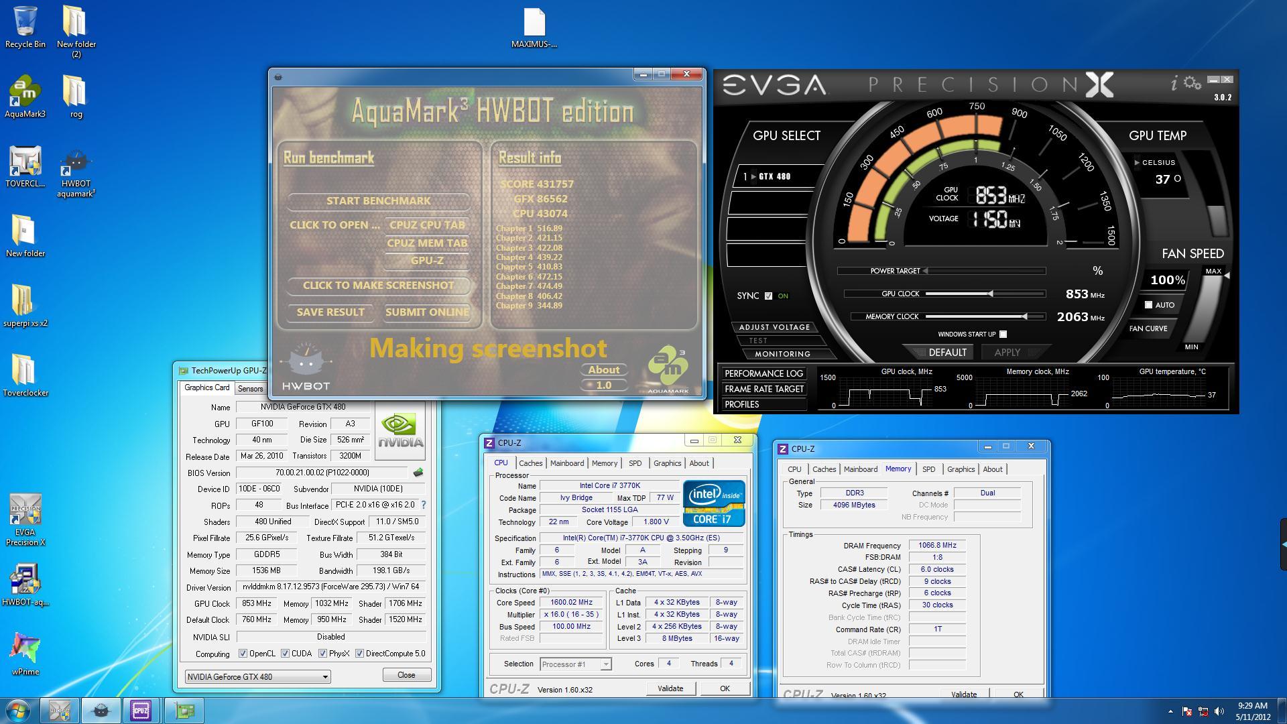Switch to EVGA Precision taskbar icon
Screen dimensions: 1287x724
pyautogui.click(x=60, y=710)
